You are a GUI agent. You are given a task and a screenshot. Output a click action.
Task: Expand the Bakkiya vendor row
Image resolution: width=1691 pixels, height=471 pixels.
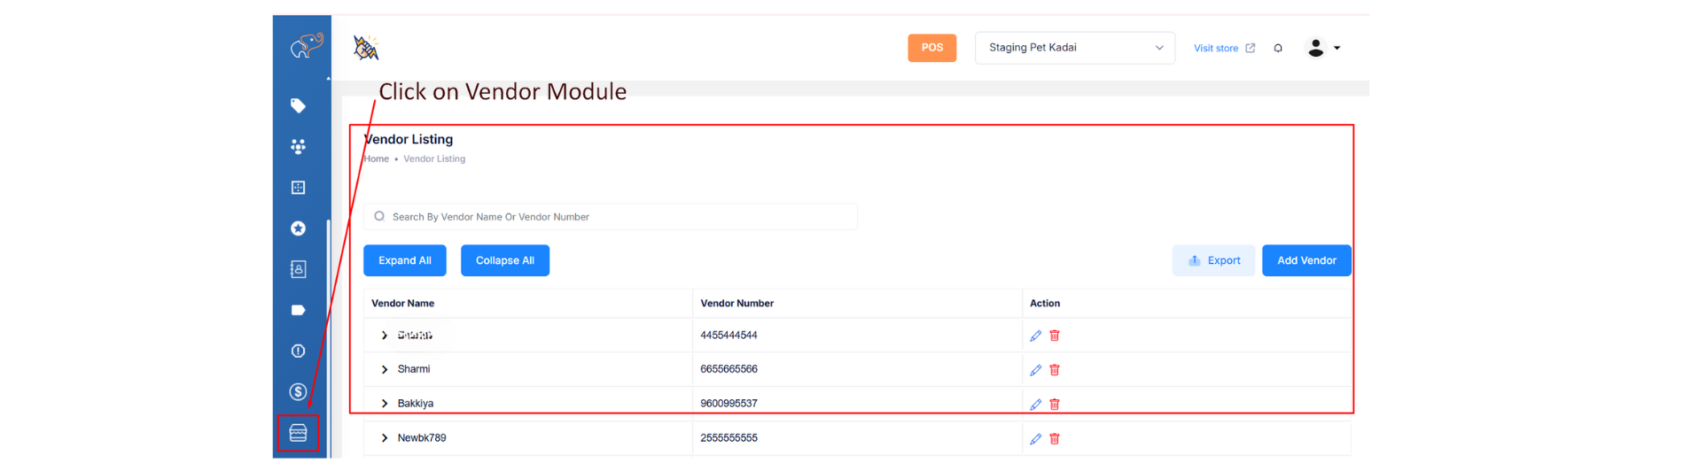(x=385, y=404)
